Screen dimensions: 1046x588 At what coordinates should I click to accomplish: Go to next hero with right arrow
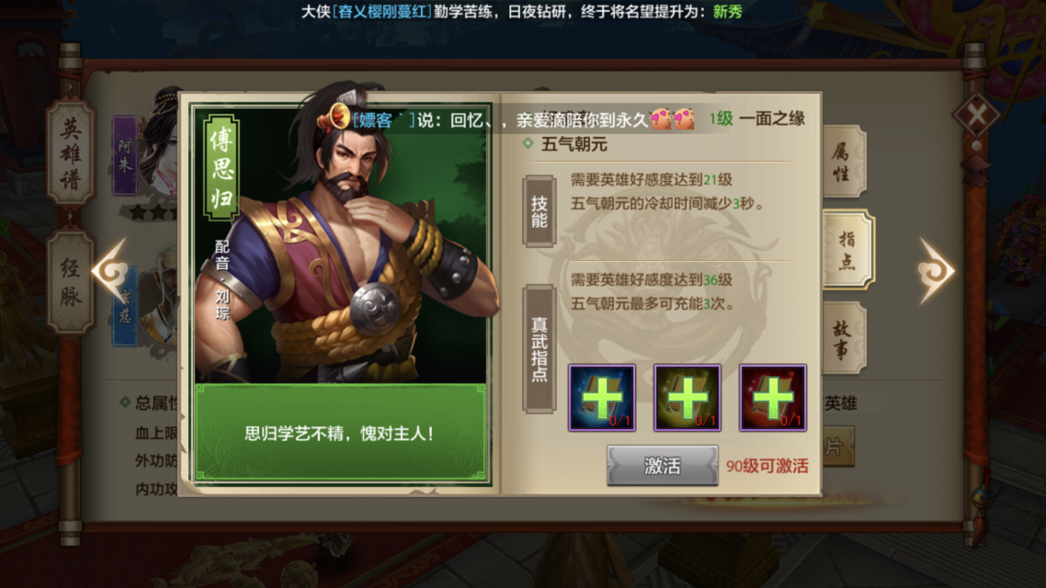936,272
